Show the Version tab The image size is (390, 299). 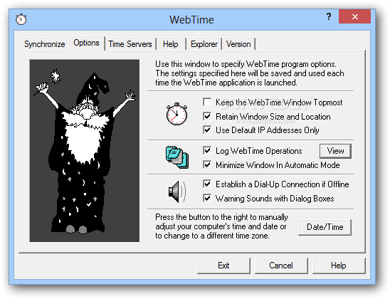click(x=238, y=44)
